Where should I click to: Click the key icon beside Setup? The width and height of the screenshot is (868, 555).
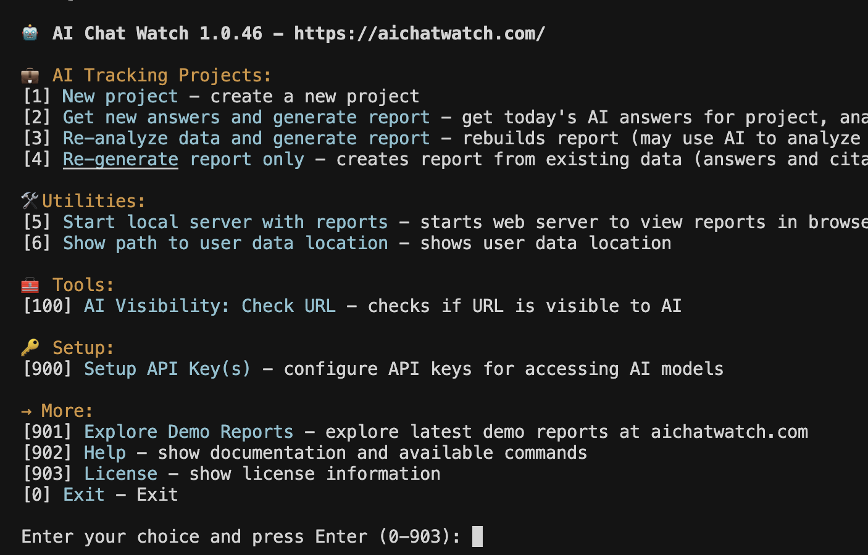click(x=30, y=347)
